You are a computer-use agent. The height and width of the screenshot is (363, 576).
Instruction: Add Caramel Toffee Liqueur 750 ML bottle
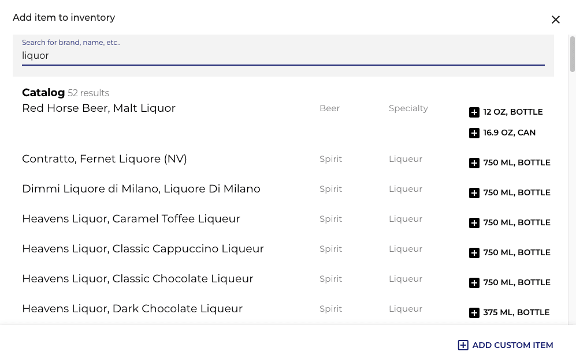[x=510, y=223]
